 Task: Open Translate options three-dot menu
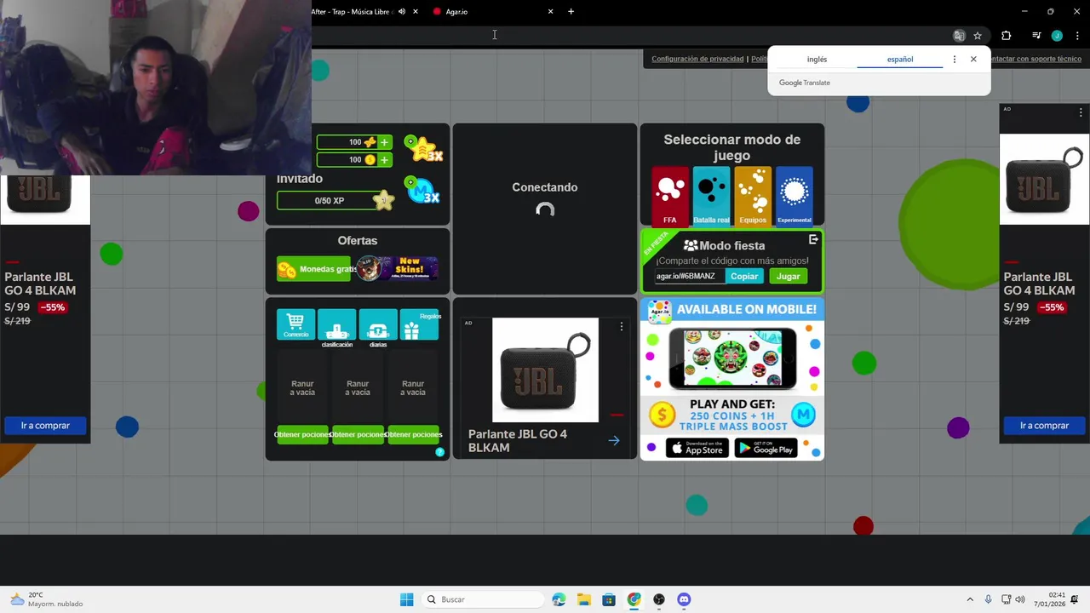pyautogui.click(x=954, y=60)
